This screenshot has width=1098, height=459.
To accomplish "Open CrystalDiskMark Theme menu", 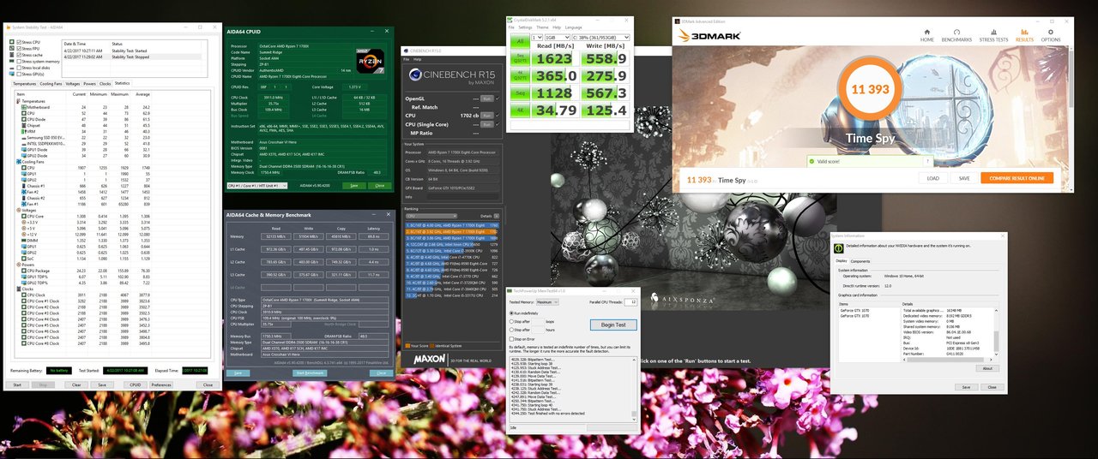I will [x=541, y=27].
